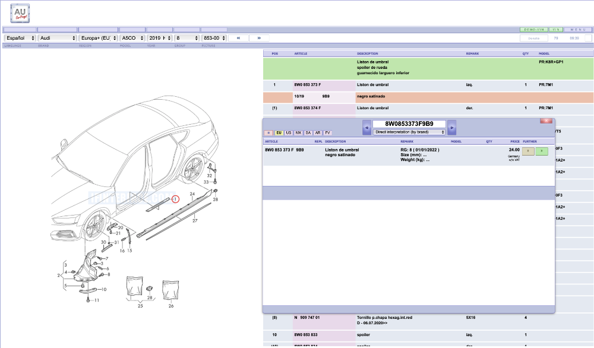The width and height of the screenshot is (594, 348).
Task: Click callout number 32 near rear wheel
Action: pyautogui.click(x=209, y=176)
